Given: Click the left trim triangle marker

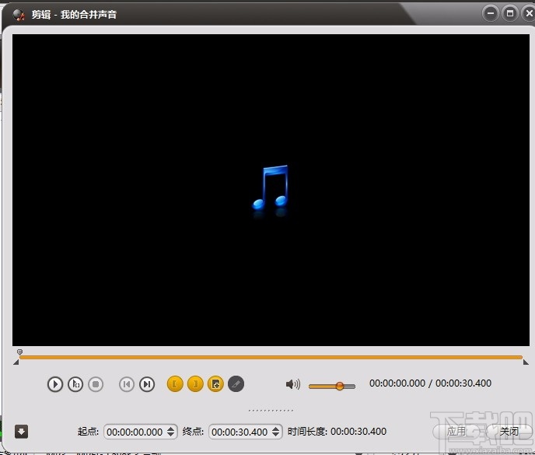Looking at the screenshot, I should coord(16,362).
